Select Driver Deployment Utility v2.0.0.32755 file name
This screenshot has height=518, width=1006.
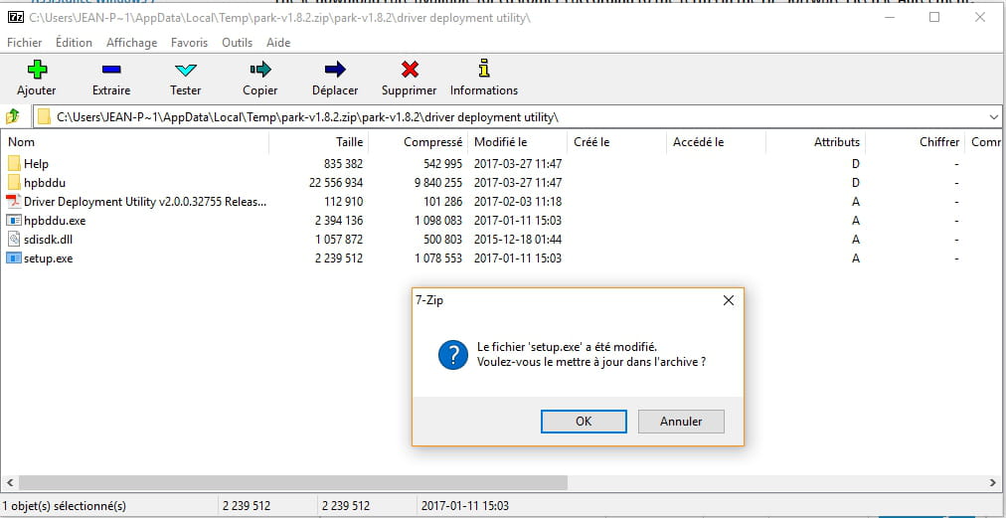145,202
